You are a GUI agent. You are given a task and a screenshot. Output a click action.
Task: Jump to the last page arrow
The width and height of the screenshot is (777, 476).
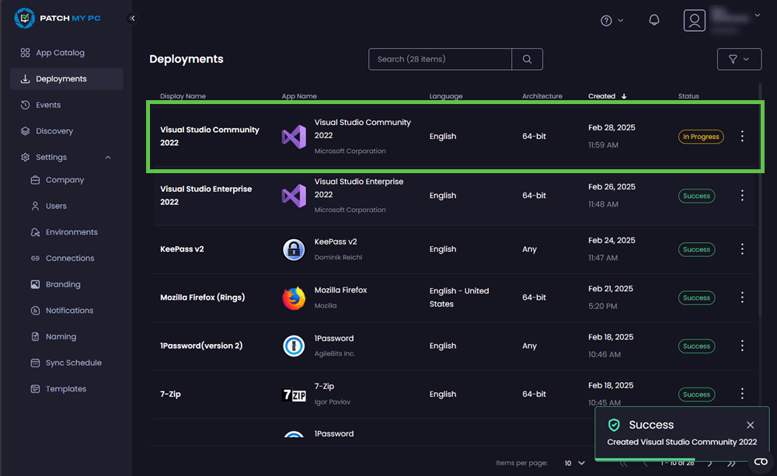731,464
